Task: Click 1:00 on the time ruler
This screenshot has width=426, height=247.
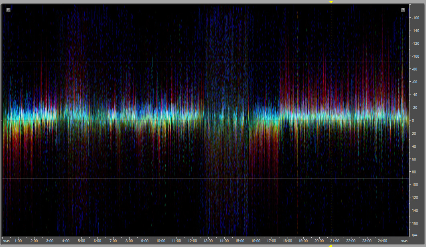Action: [x=18, y=241]
